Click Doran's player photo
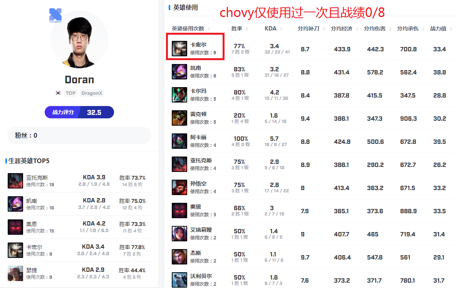Image resolution: width=461 pixels, height=288 pixels. pos(79,40)
